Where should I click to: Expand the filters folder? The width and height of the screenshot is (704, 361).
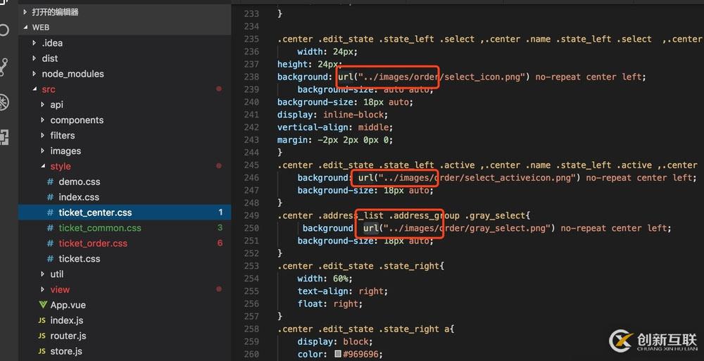[x=43, y=135]
